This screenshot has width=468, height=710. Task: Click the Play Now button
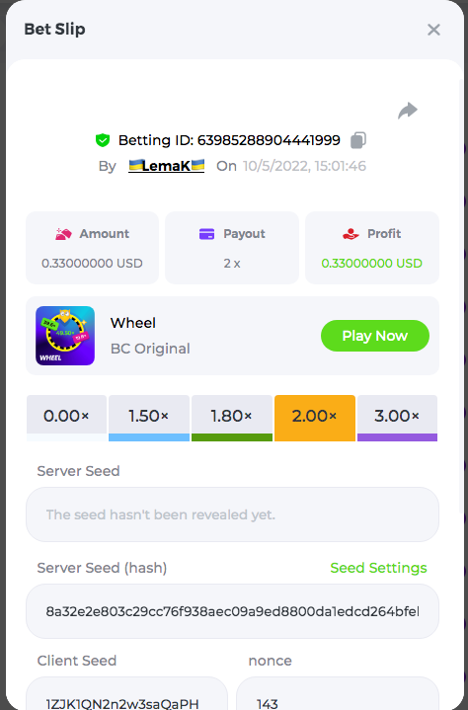(x=375, y=336)
